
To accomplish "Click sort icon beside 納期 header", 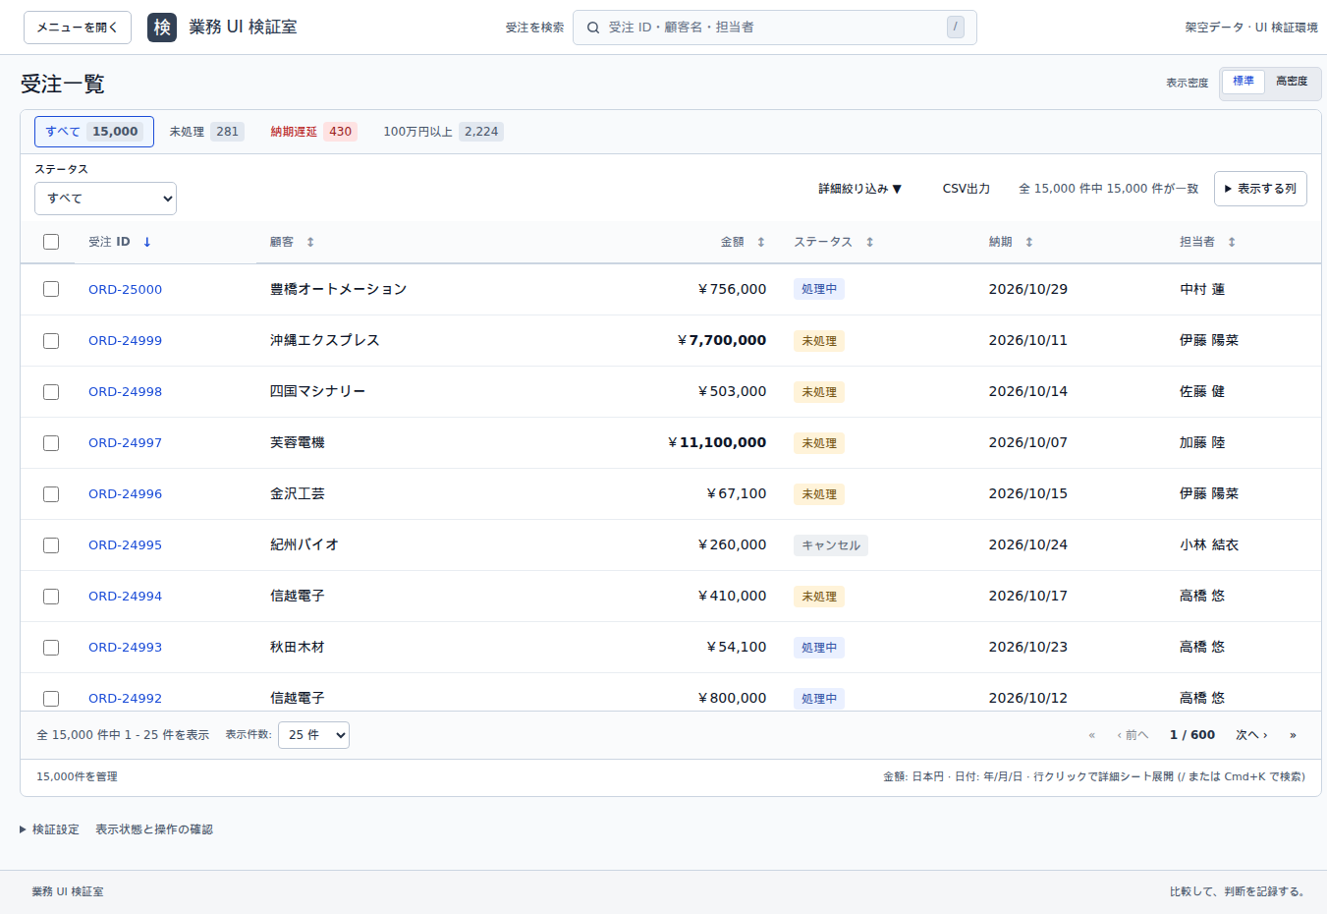I will (x=1029, y=242).
